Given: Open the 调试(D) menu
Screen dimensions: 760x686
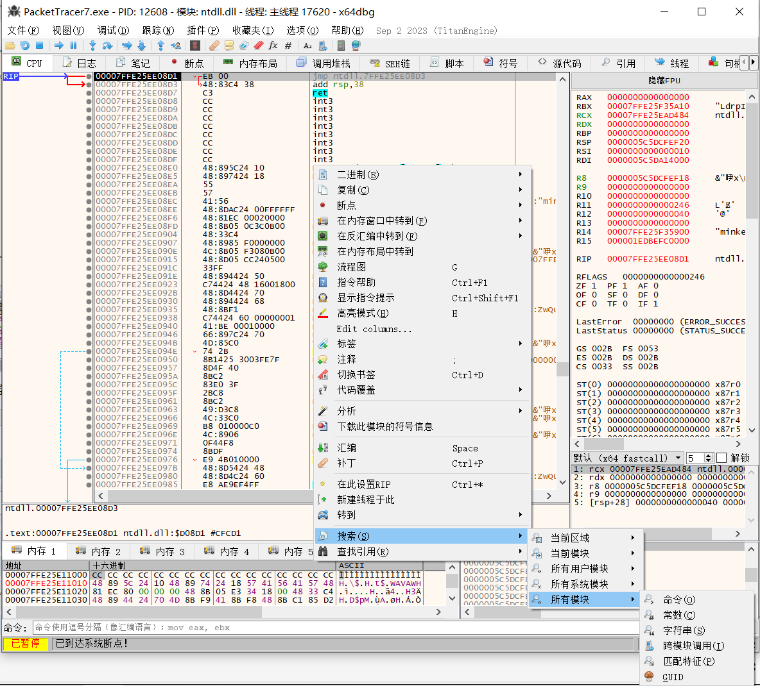Looking at the screenshot, I should (x=113, y=31).
